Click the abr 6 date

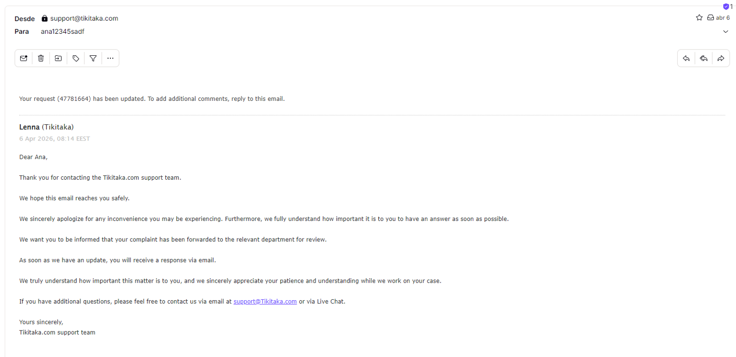tap(723, 18)
